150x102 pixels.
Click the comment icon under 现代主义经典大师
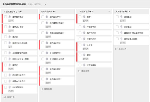coord(9,47)
